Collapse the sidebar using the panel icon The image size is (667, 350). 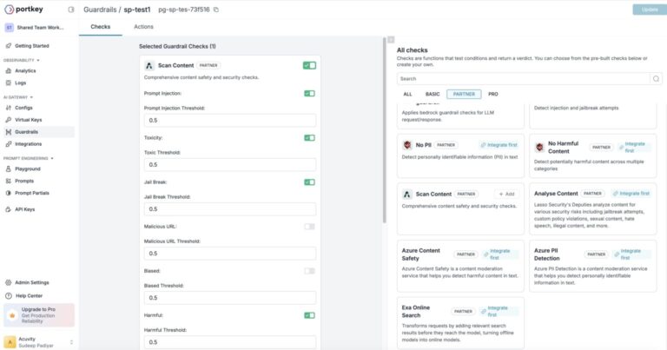point(70,10)
